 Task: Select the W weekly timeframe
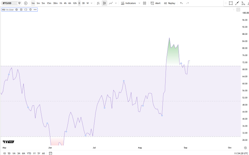pyautogui.click(x=88, y=3)
